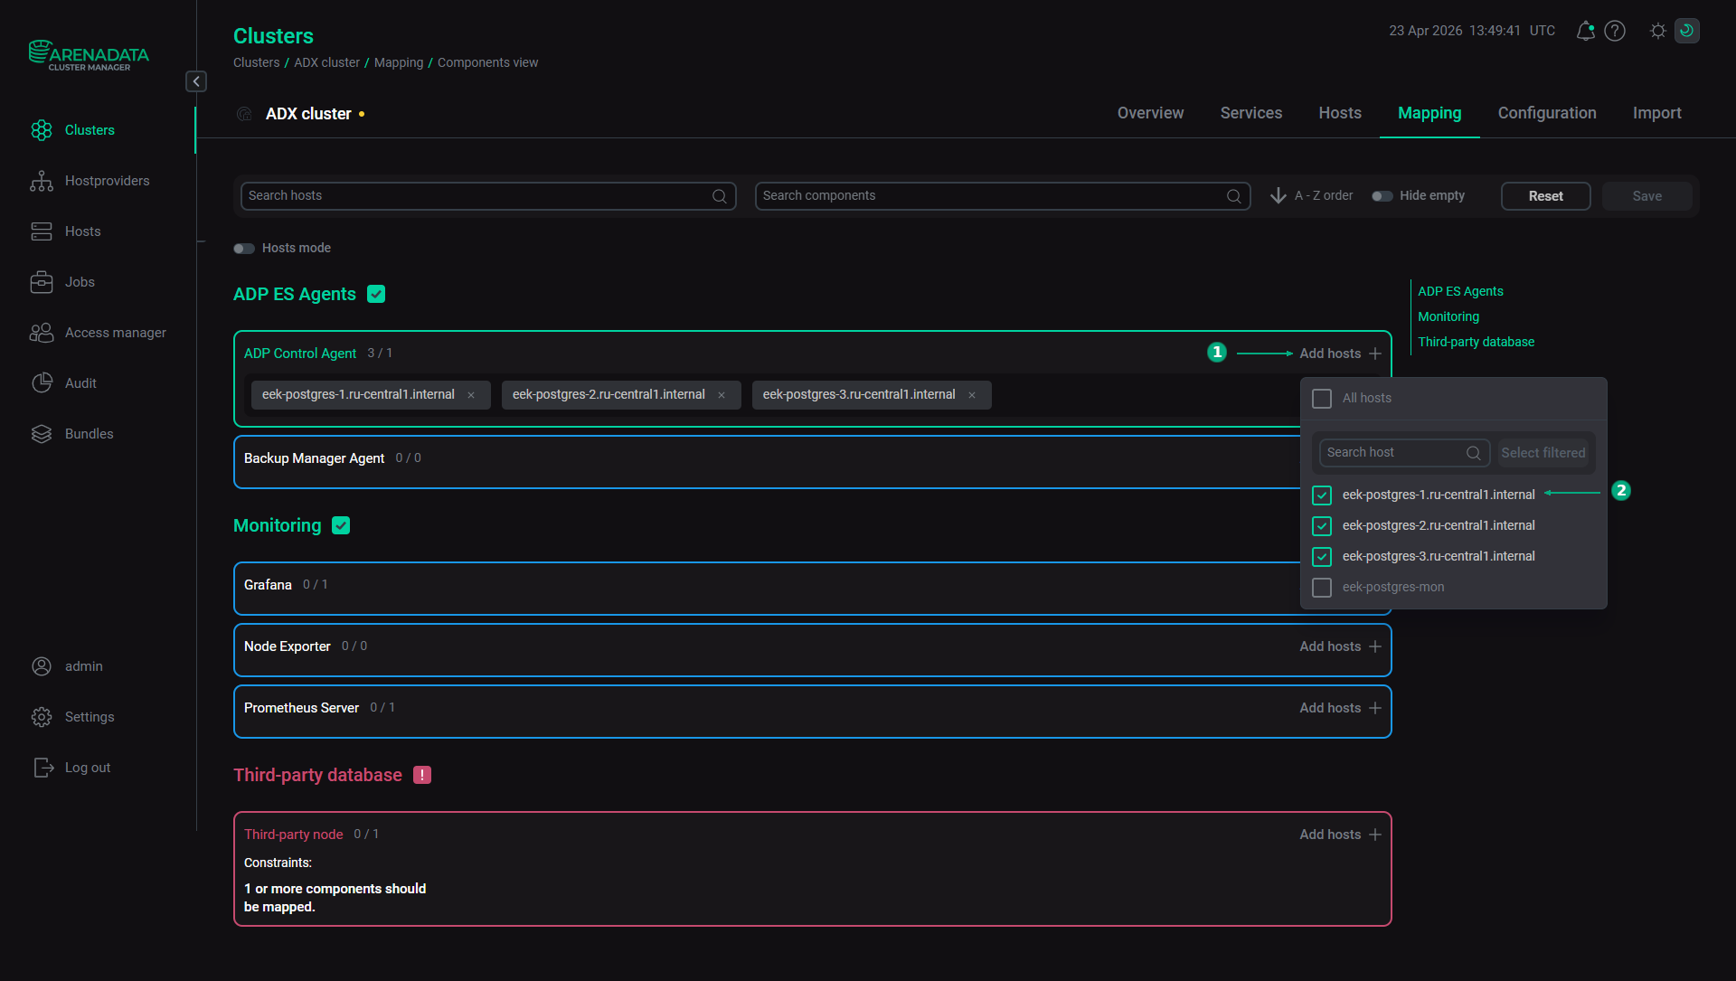The width and height of the screenshot is (1736, 981).
Task: Click search icon in Search components field
Action: (x=1234, y=196)
